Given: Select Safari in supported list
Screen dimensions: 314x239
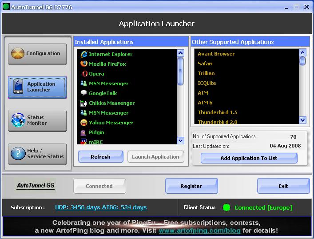Looking at the screenshot, I should coord(246,64).
